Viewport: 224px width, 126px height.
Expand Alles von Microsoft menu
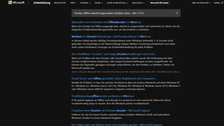[201, 3]
